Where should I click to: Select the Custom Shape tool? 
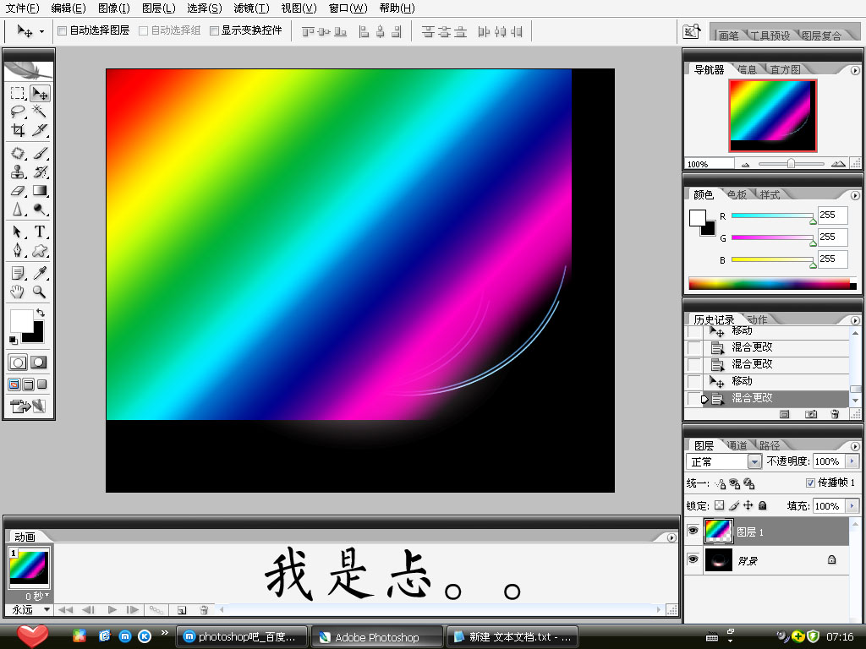coord(39,250)
